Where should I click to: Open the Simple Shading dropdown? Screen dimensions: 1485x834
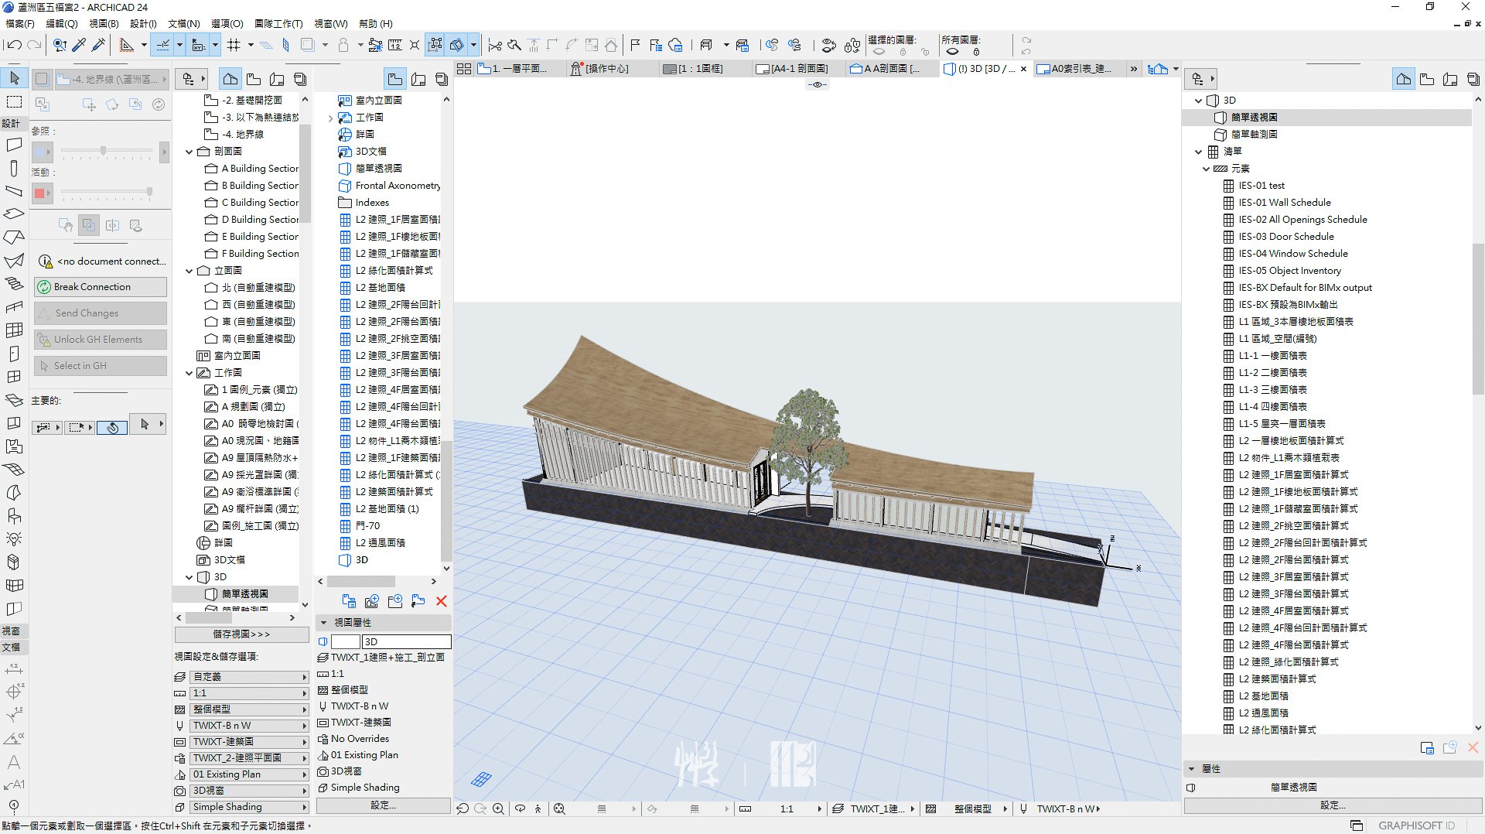point(249,807)
